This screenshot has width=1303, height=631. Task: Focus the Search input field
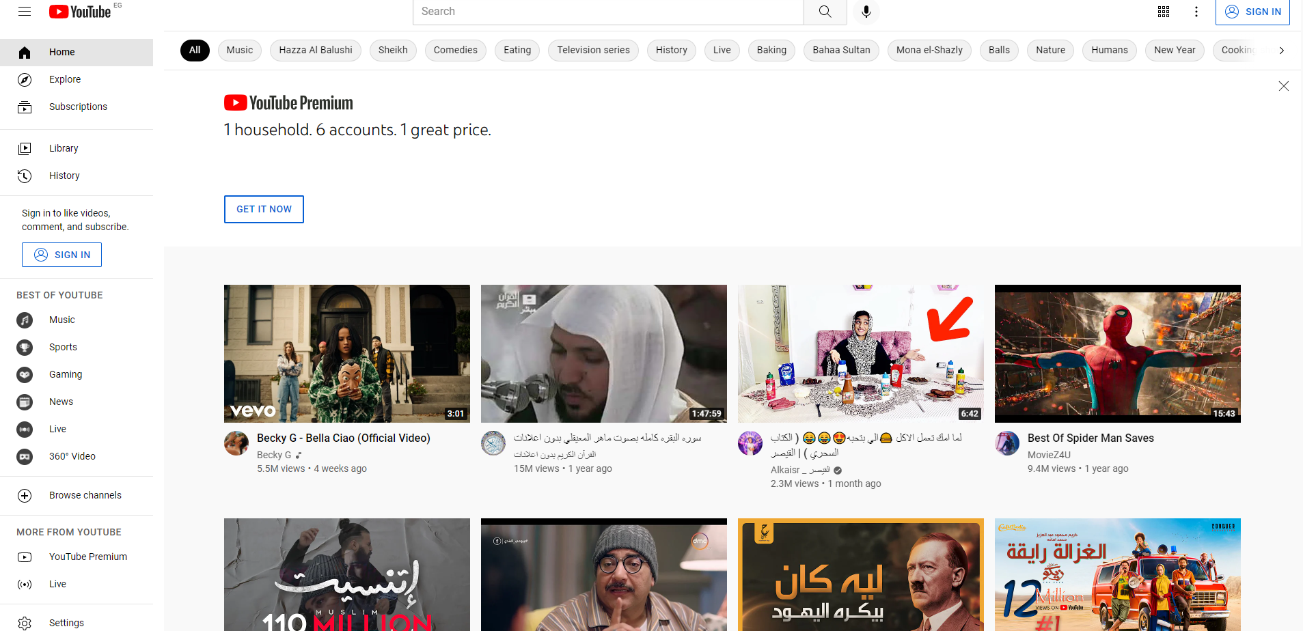point(608,12)
